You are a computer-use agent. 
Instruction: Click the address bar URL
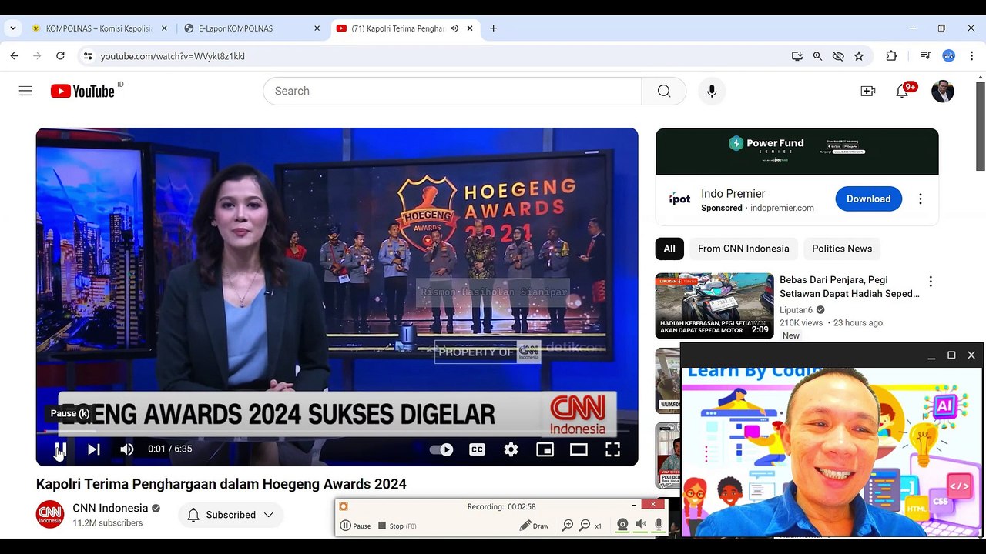pyautogui.click(x=173, y=56)
